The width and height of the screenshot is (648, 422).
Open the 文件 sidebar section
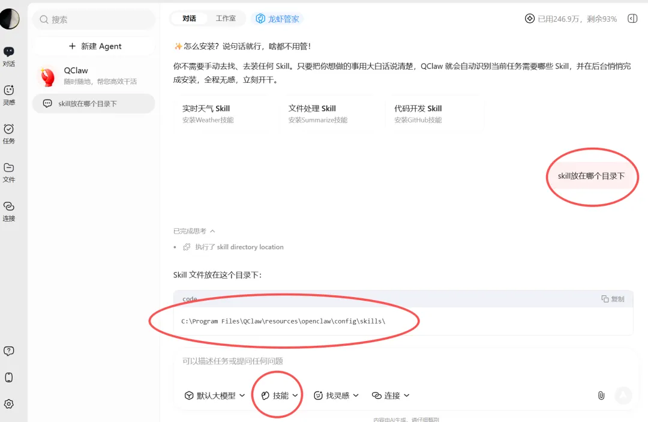(8, 173)
